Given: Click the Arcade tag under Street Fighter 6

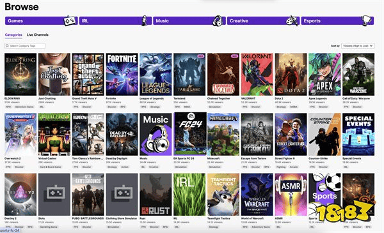Looking at the screenshot, I should [x=294, y=167].
